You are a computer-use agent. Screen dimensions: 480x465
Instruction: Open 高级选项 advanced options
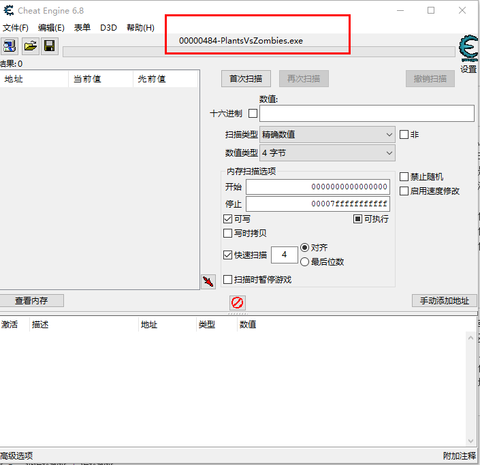[x=16, y=455]
